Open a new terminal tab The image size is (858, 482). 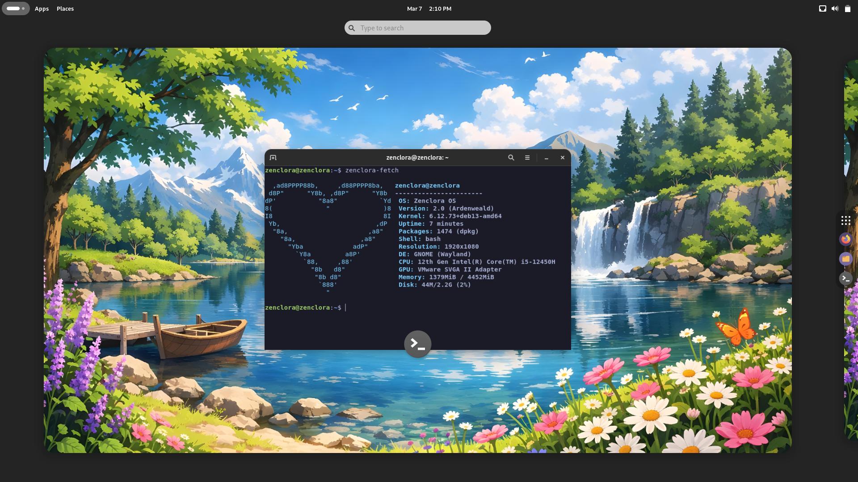[273, 157]
